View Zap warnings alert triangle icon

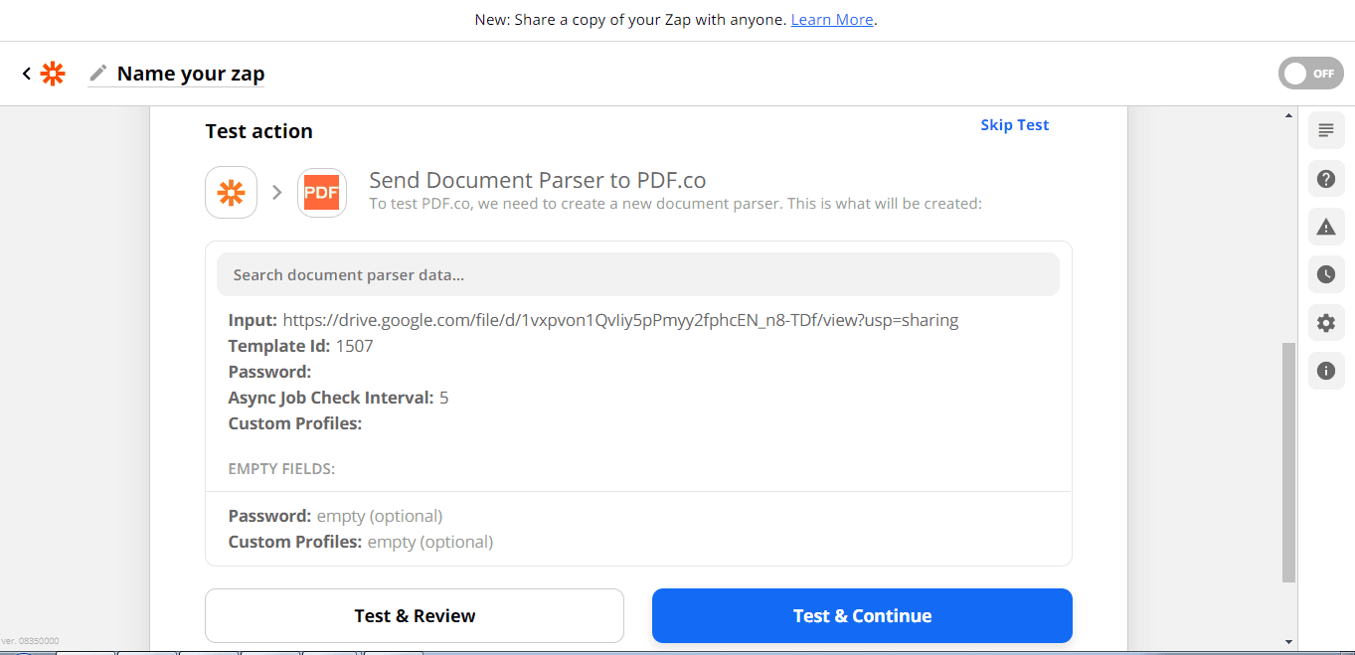pyautogui.click(x=1325, y=227)
